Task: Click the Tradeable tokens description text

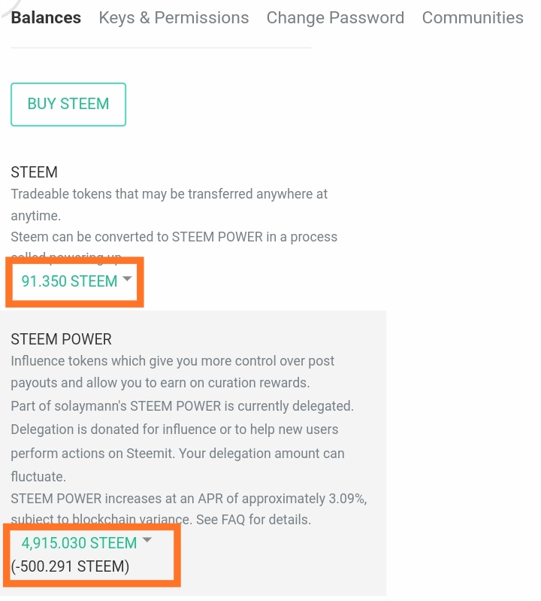Action: click(169, 205)
